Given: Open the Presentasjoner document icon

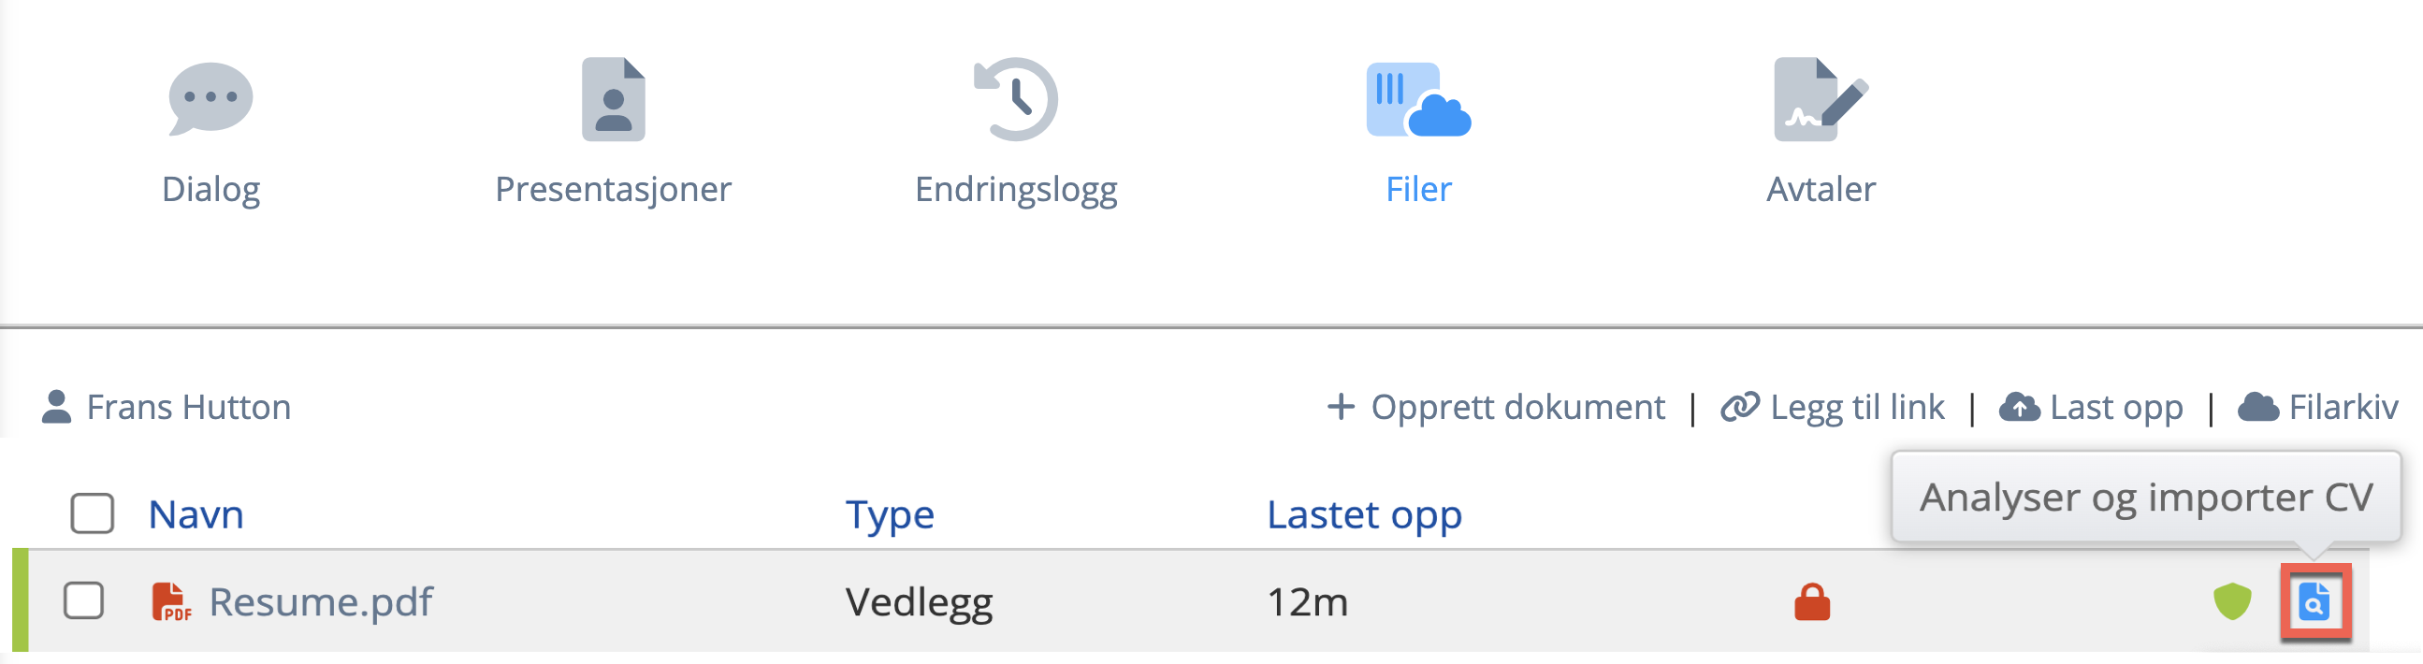Looking at the screenshot, I should (x=614, y=99).
